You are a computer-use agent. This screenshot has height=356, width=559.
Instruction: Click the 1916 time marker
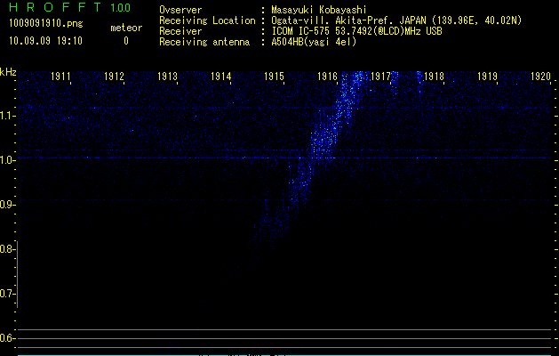point(327,77)
